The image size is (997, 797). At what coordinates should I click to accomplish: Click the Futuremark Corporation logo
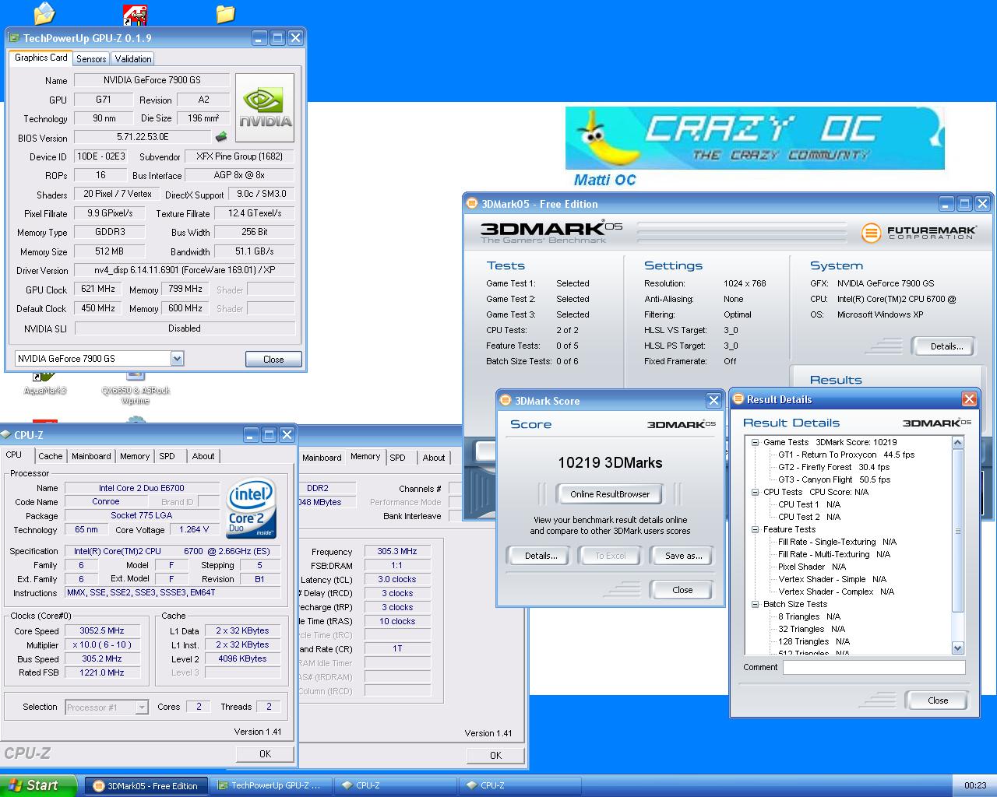918,232
